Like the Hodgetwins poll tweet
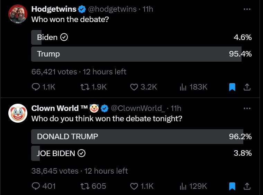Screen dimensions: 263x195 point(134,87)
